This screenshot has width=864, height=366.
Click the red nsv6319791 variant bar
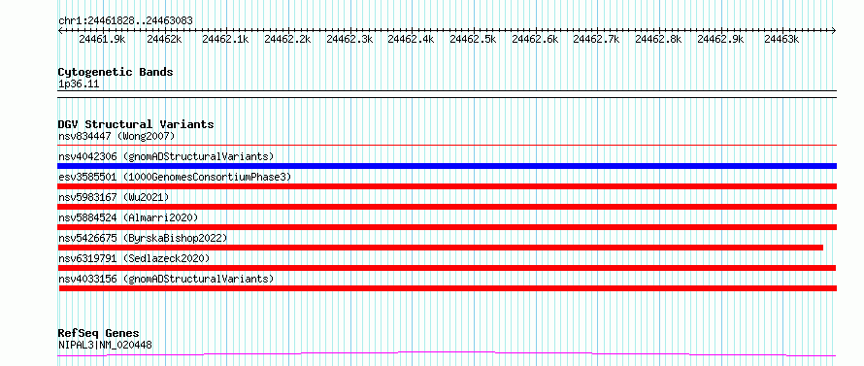point(447,268)
